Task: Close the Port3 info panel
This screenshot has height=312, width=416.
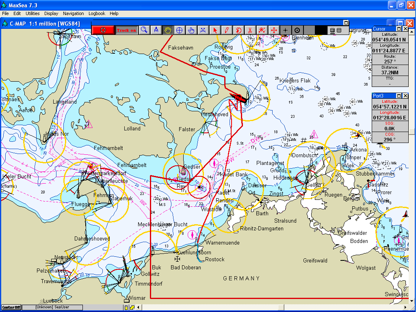Action: coord(405,95)
